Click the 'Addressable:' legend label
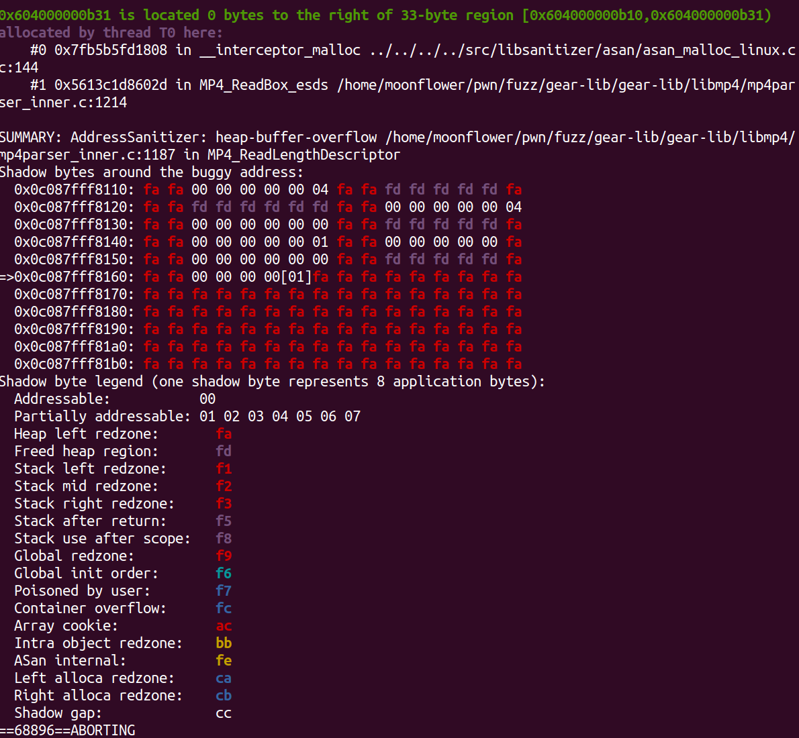The height and width of the screenshot is (738, 799). pos(62,399)
